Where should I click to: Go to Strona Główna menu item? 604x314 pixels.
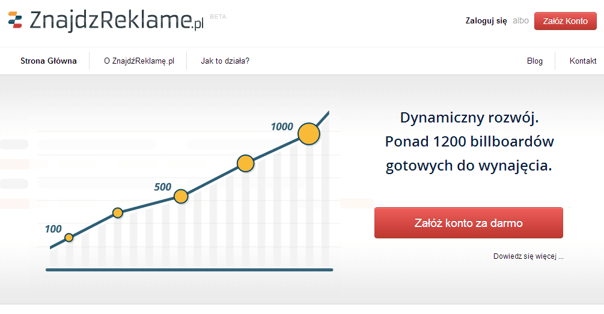pos(49,61)
